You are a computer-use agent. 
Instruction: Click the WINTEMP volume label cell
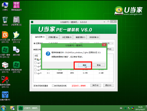point(60,73)
